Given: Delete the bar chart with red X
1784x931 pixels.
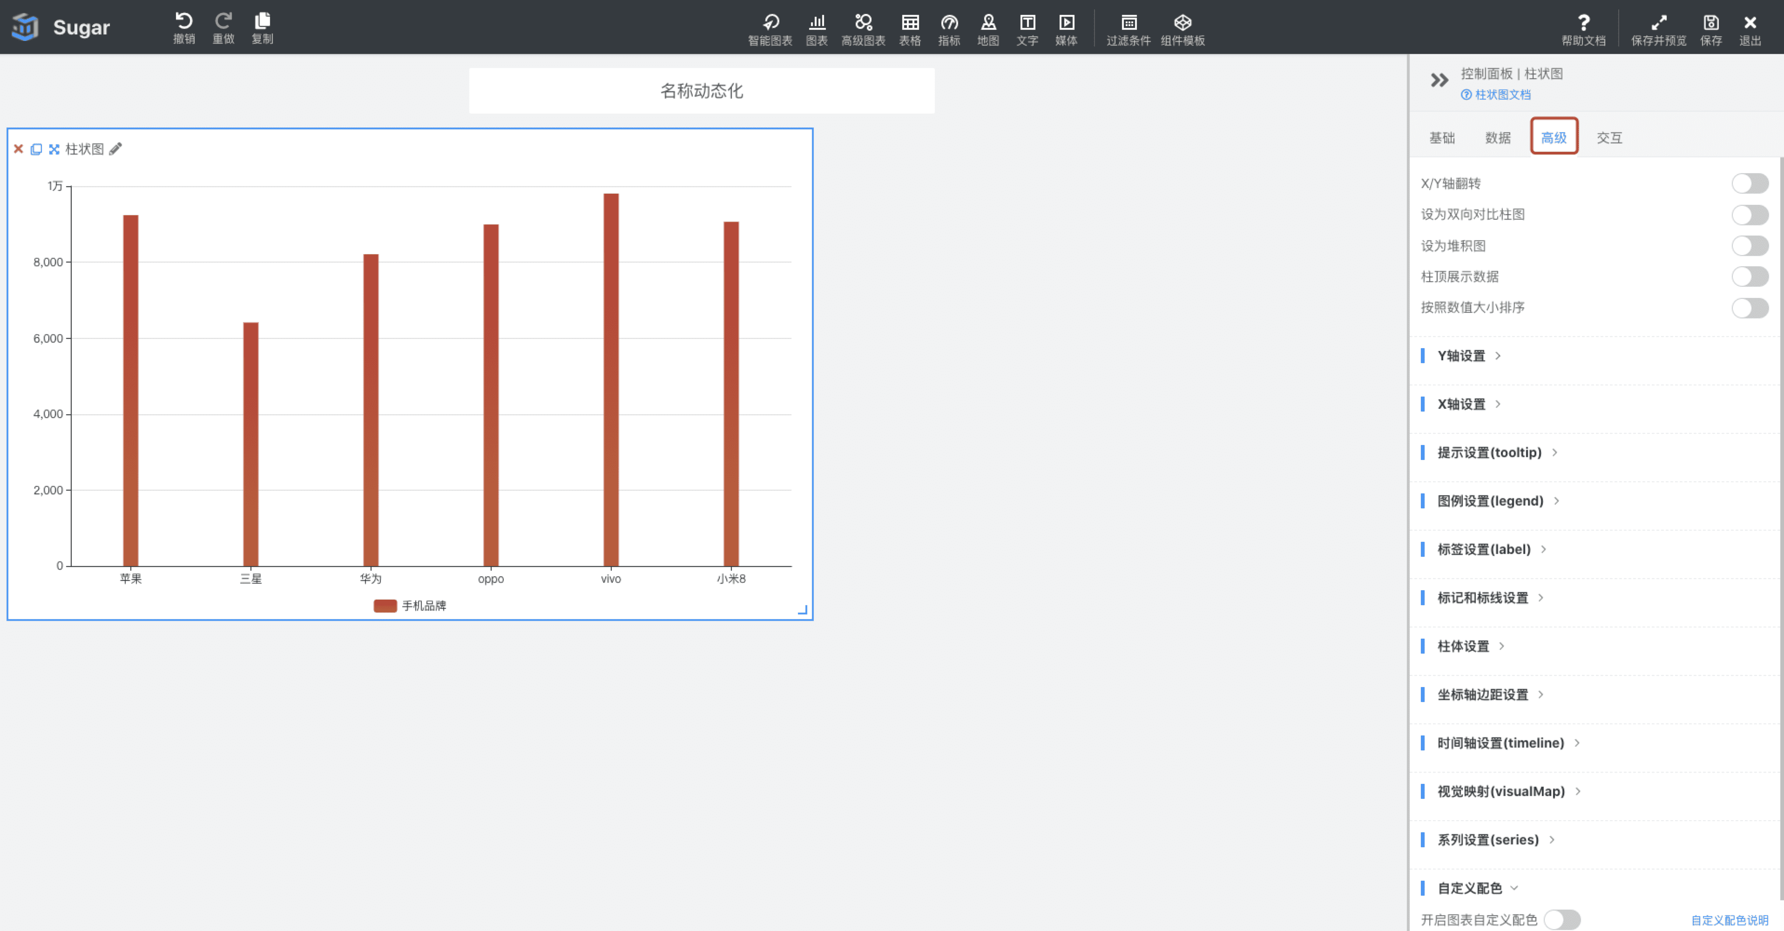Looking at the screenshot, I should (x=19, y=149).
